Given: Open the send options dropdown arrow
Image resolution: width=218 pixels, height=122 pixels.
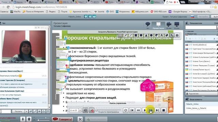Looking at the screenshot, I should [27, 111].
